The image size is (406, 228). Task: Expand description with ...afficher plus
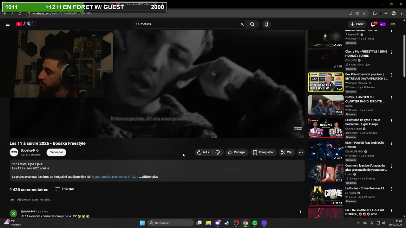click(148, 177)
